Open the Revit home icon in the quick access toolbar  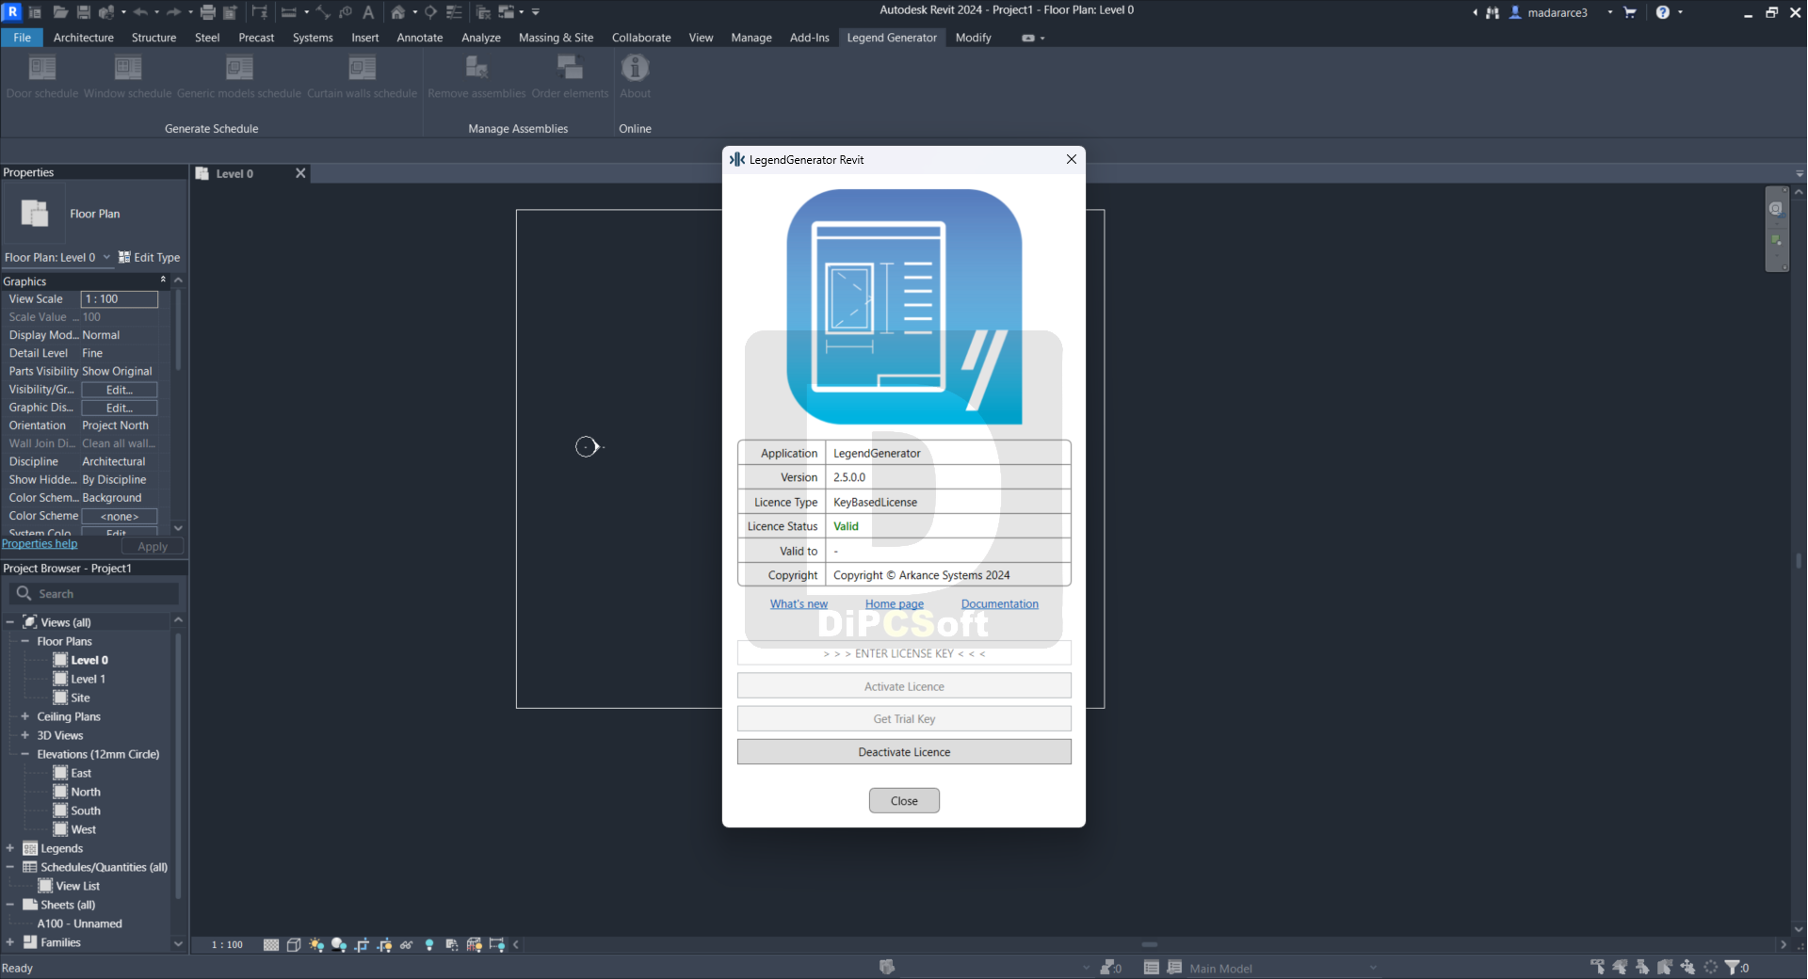(x=35, y=12)
